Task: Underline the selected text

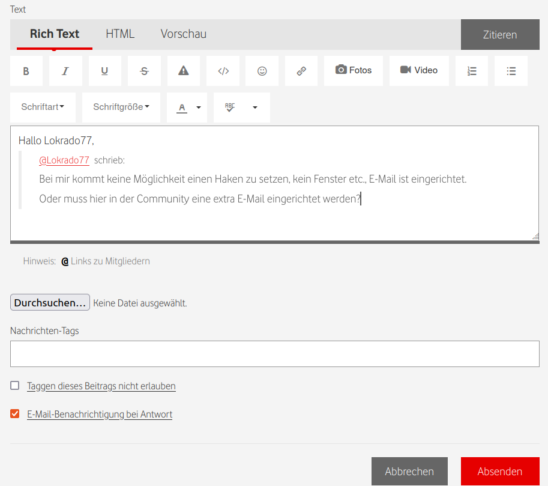Action: (105, 71)
